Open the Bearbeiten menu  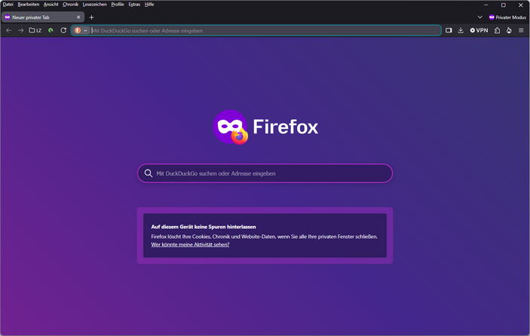click(29, 5)
